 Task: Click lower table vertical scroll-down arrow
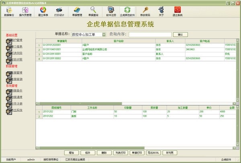click(238, 145)
